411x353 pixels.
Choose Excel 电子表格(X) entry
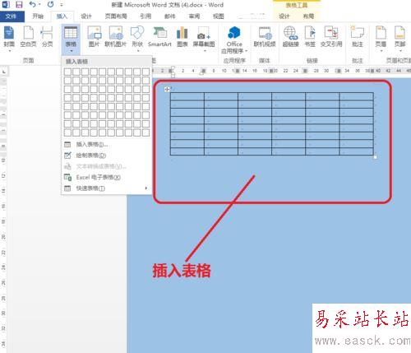[107, 177]
